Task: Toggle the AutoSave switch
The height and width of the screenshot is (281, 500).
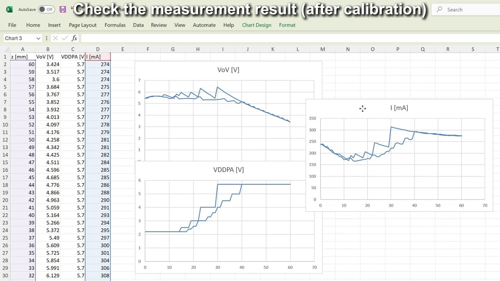Action: pyautogui.click(x=46, y=9)
